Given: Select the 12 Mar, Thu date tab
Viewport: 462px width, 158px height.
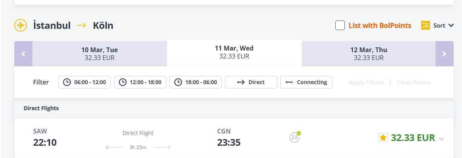Looking at the screenshot, I should coord(369,54).
